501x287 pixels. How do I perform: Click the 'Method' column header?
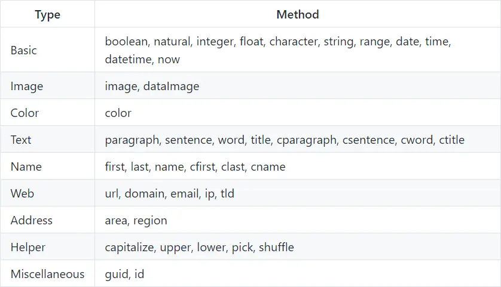pyautogui.click(x=297, y=14)
